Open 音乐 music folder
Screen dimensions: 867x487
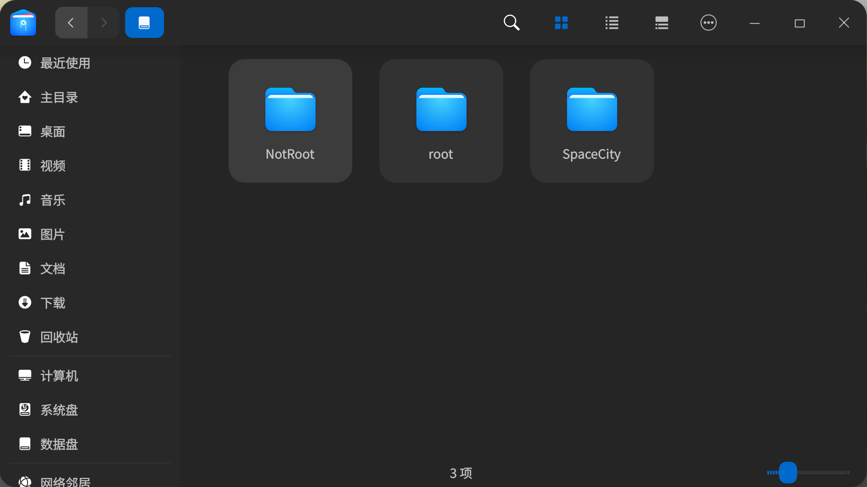point(90,200)
